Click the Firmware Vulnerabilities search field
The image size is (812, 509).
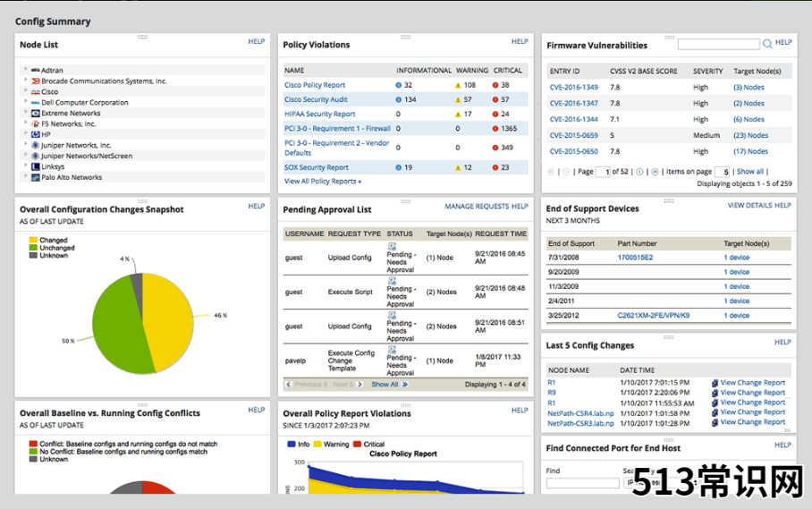(x=718, y=44)
